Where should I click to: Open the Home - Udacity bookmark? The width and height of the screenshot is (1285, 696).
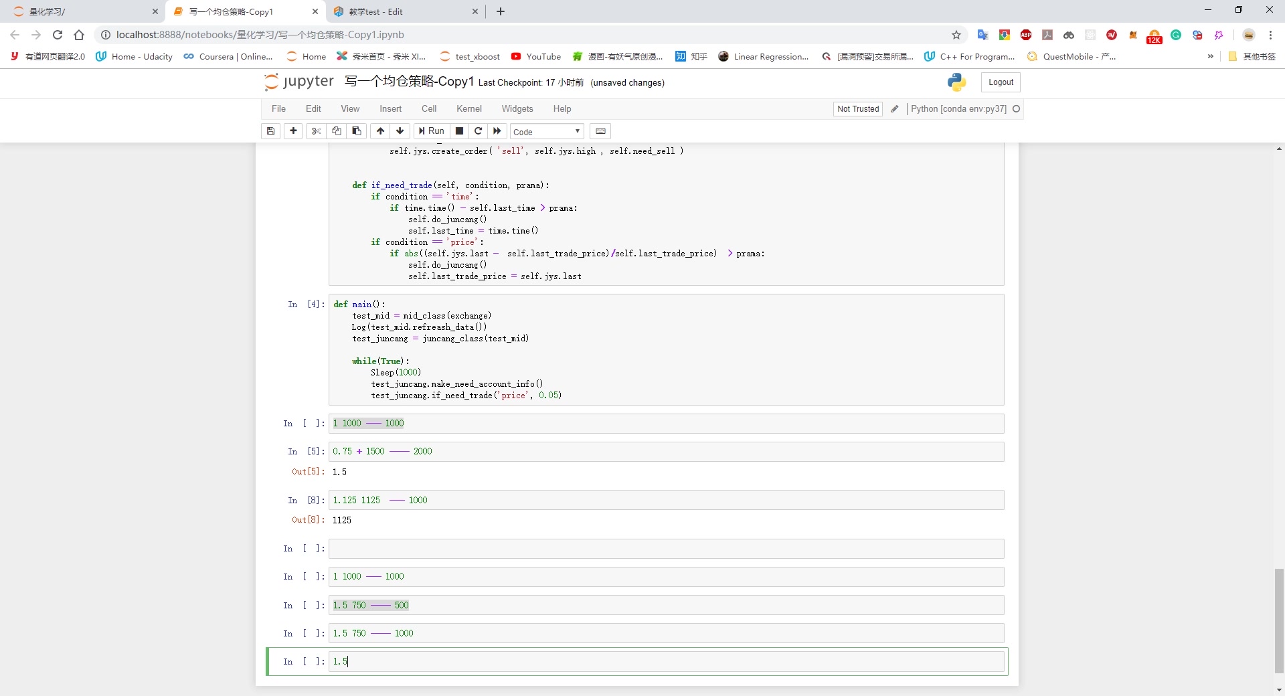pos(135,57)
